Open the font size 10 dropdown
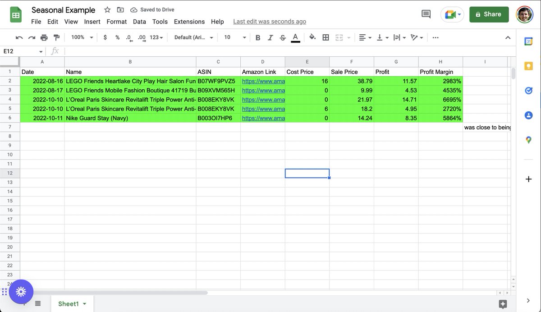 [x=235, y=37]
